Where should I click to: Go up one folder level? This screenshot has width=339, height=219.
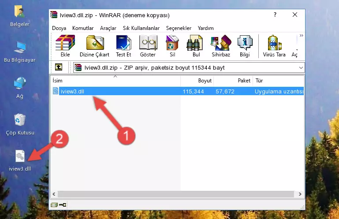[59, 67]
